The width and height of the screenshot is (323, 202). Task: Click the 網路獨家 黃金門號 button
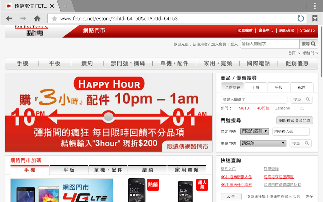pos(295,120)
